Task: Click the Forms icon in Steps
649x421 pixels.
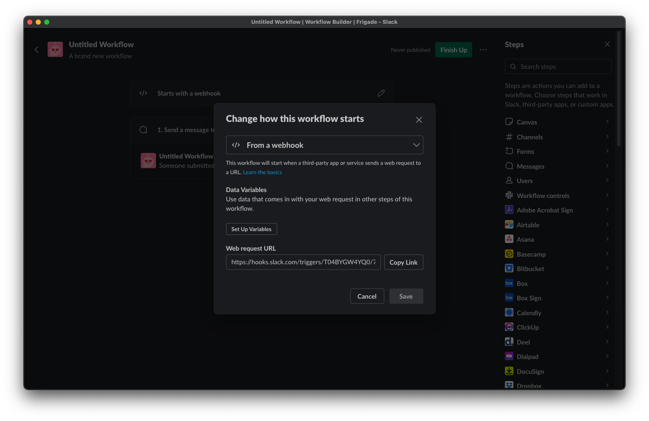Action: tap(509, 151)
